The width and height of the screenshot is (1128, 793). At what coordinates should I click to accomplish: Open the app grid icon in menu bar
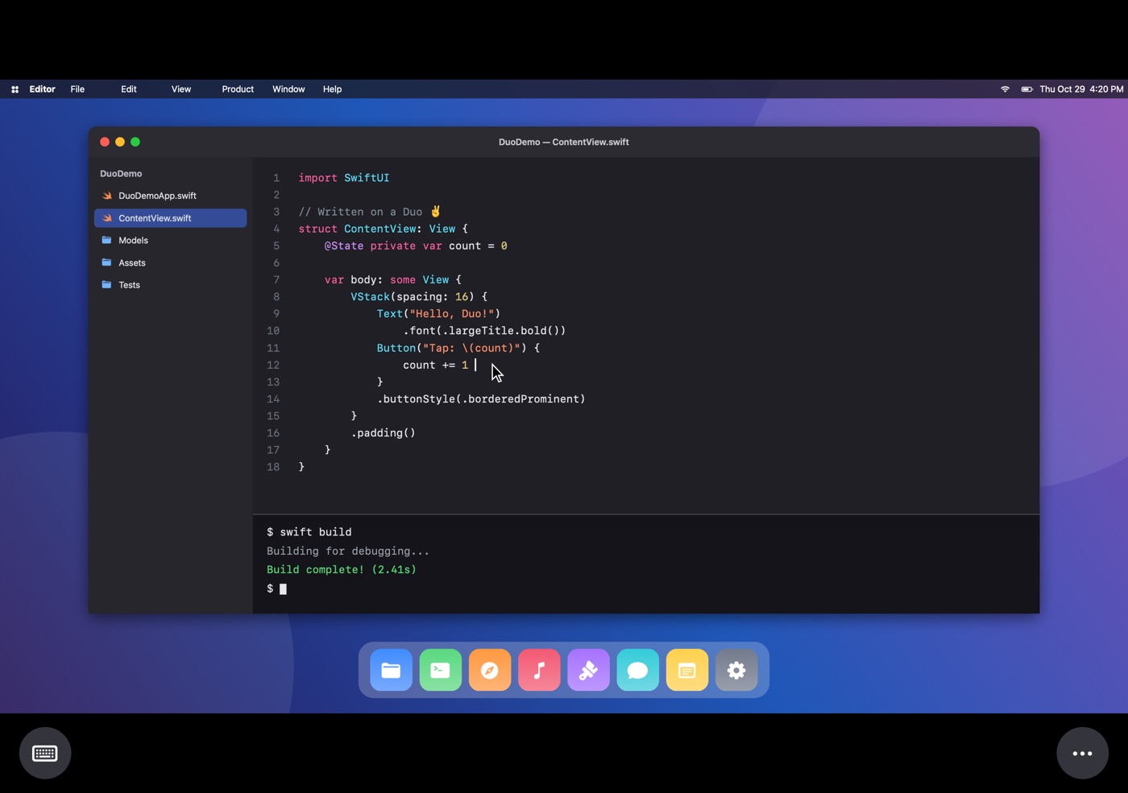pos(15,89)
